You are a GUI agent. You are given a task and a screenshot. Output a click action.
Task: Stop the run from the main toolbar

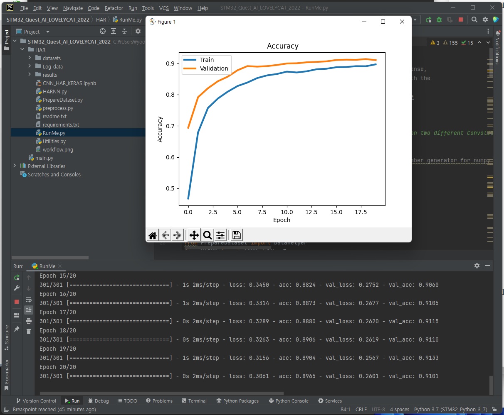tap(461, 20)
